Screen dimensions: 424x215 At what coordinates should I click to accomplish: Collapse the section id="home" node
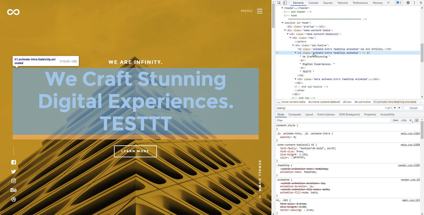coord(283,23)
